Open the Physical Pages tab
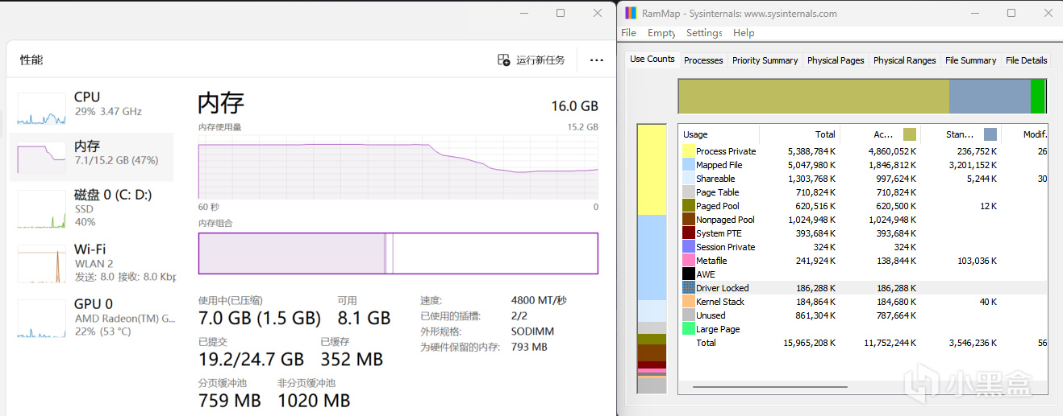This screenshot has width=1063, height=416. (x=836, y=60)
